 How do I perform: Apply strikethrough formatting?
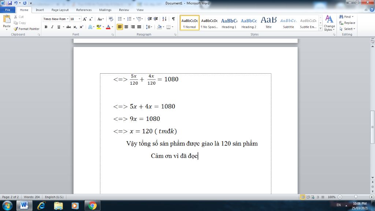click(x=68, y=27)
